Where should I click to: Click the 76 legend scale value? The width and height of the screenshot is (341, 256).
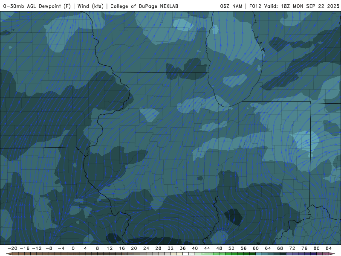click(x=304, y=248)
